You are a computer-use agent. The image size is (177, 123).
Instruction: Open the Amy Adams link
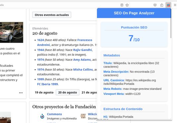[x=82, y=60]
